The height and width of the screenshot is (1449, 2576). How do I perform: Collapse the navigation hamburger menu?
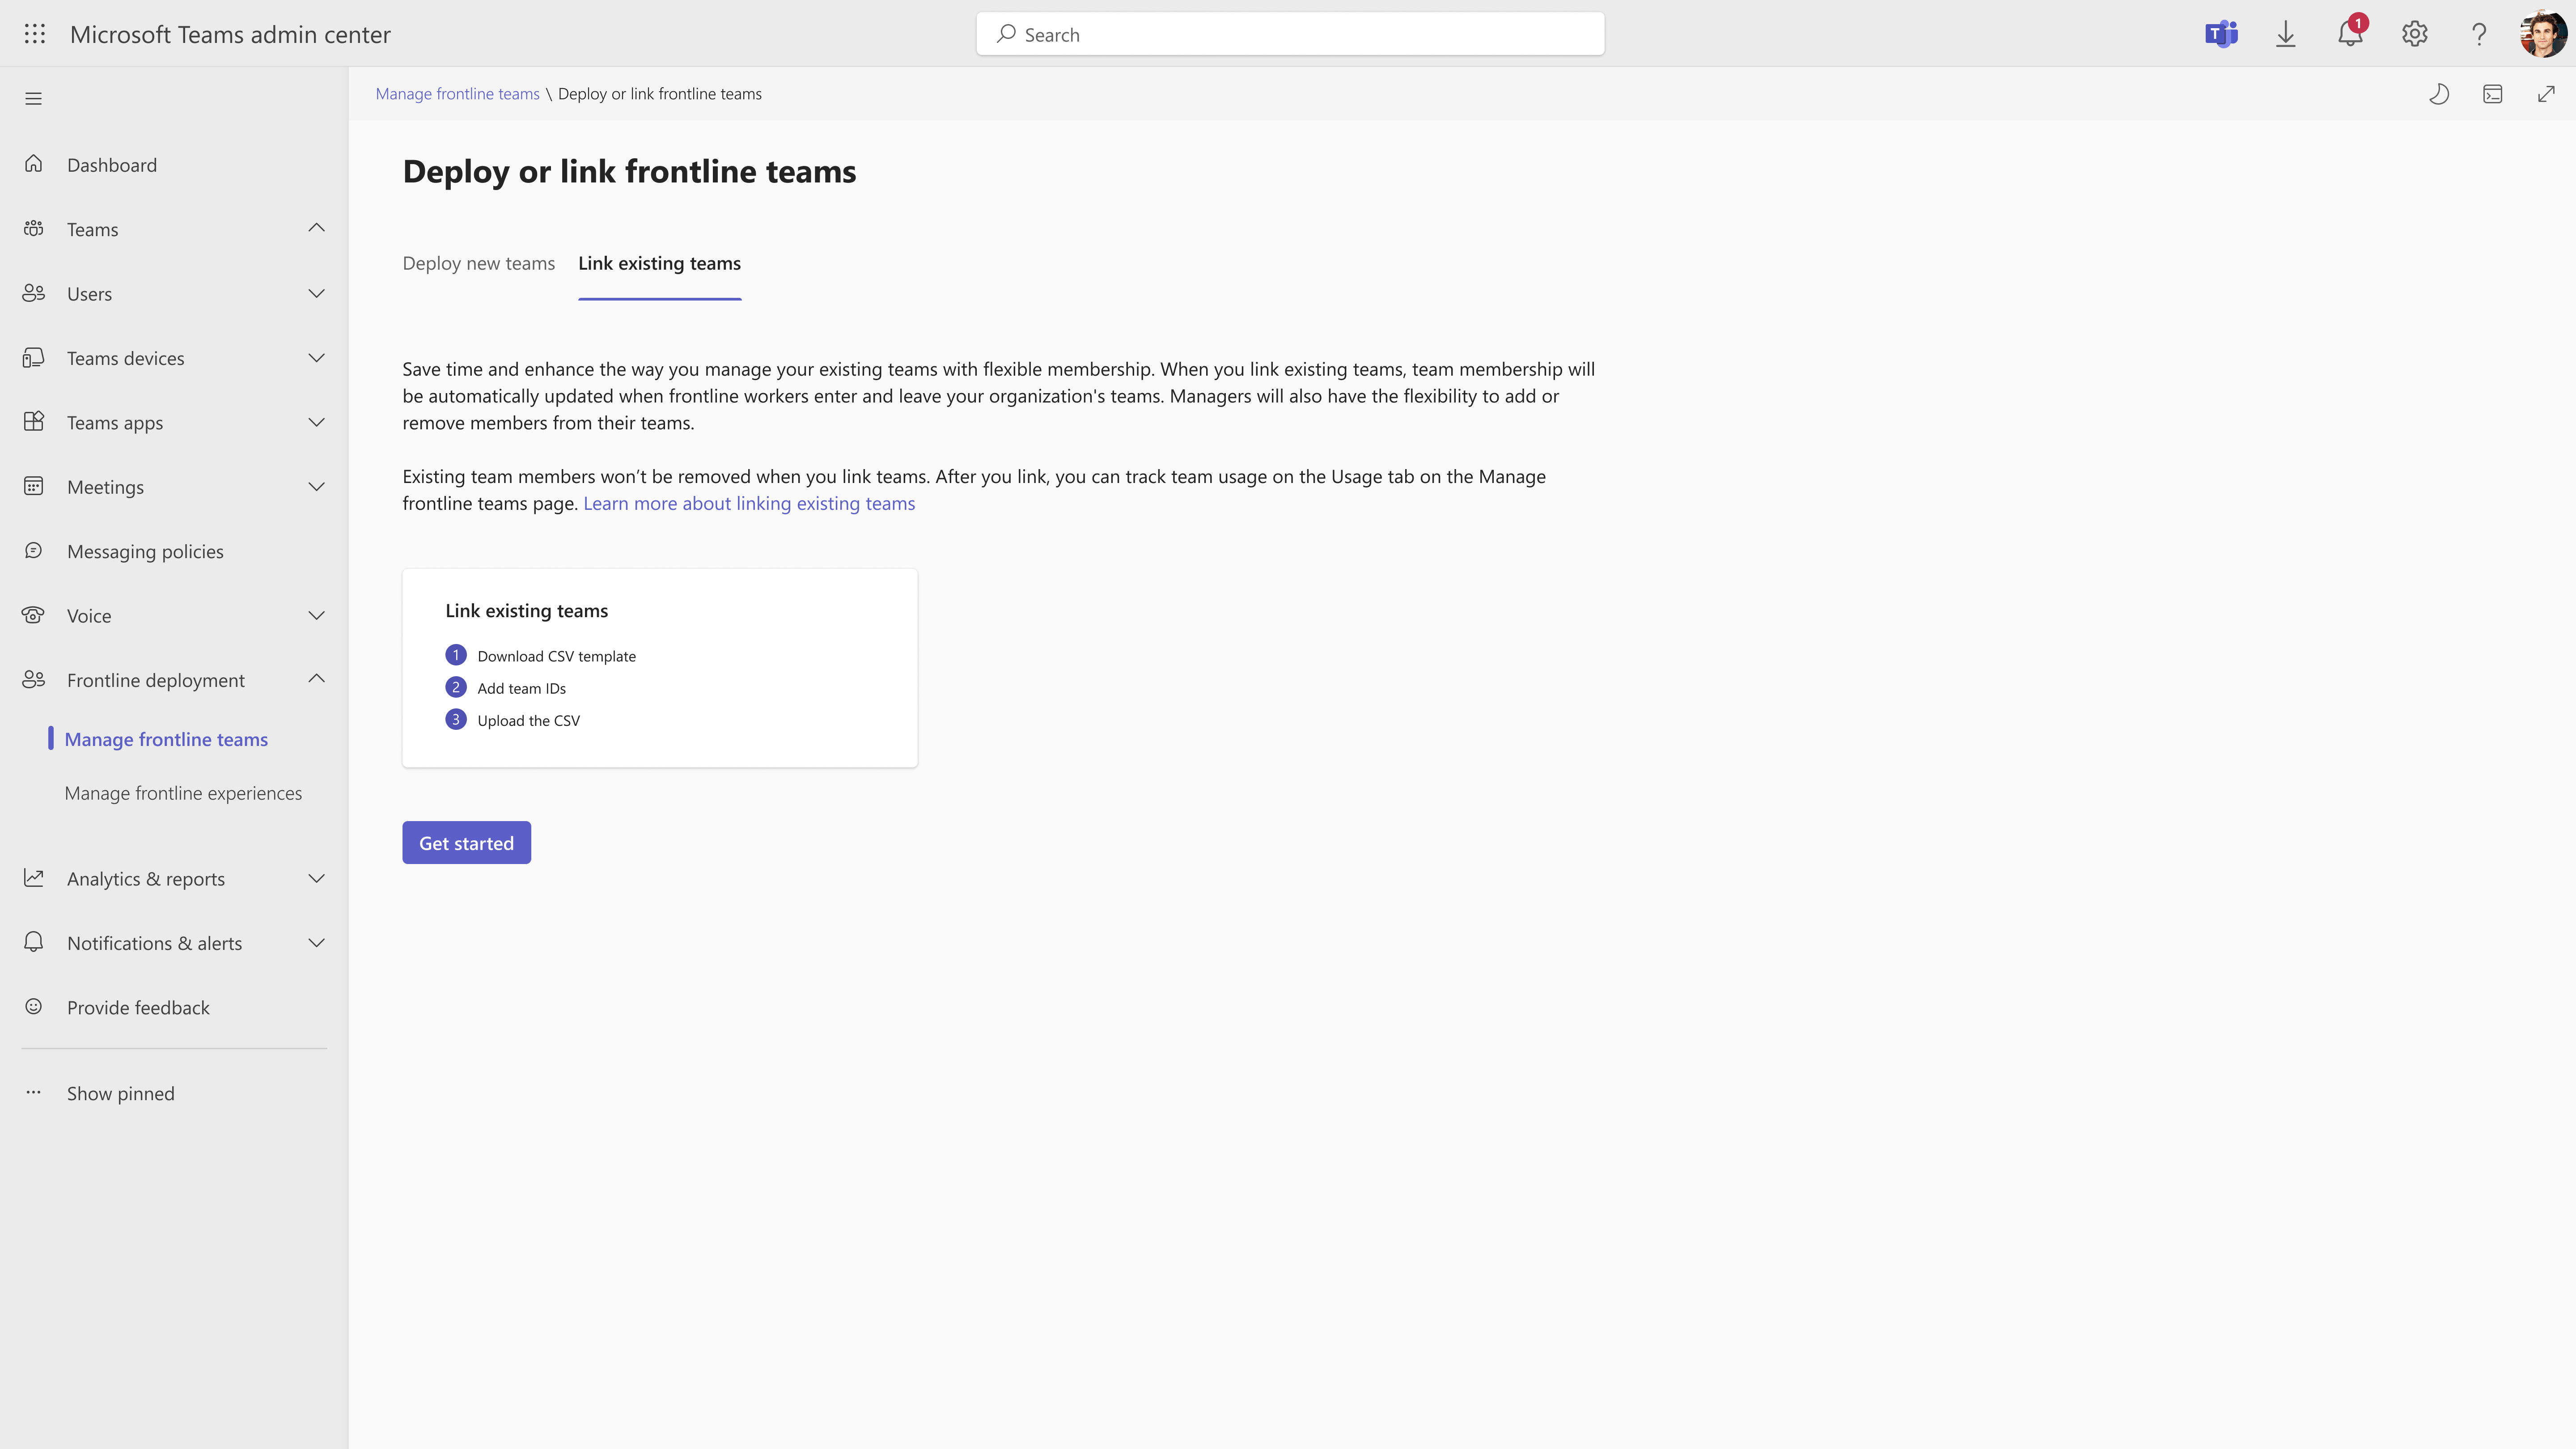tap(34, 98)
